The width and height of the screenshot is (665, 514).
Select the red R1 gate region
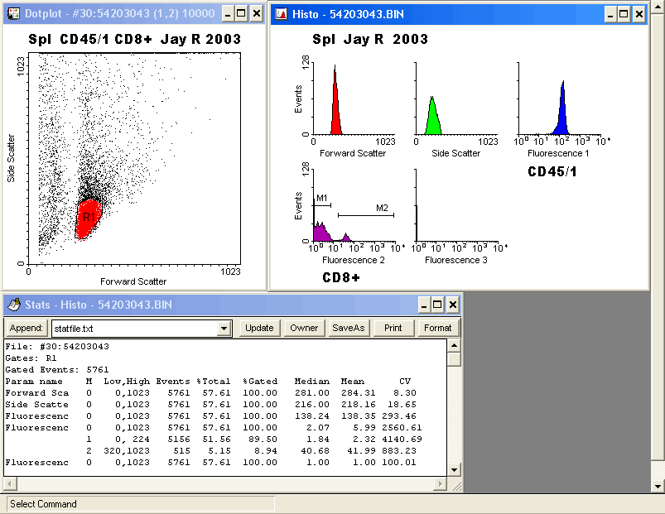[88, 218]
